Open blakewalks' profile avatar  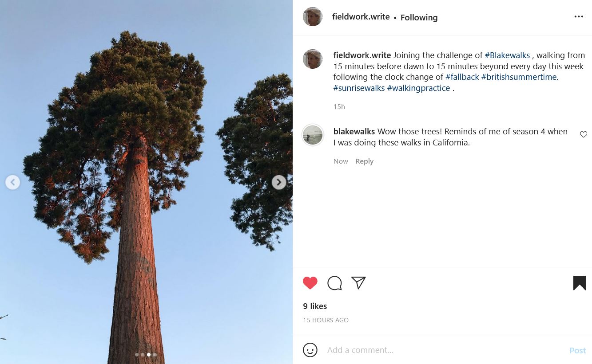[x=312, y=135]
